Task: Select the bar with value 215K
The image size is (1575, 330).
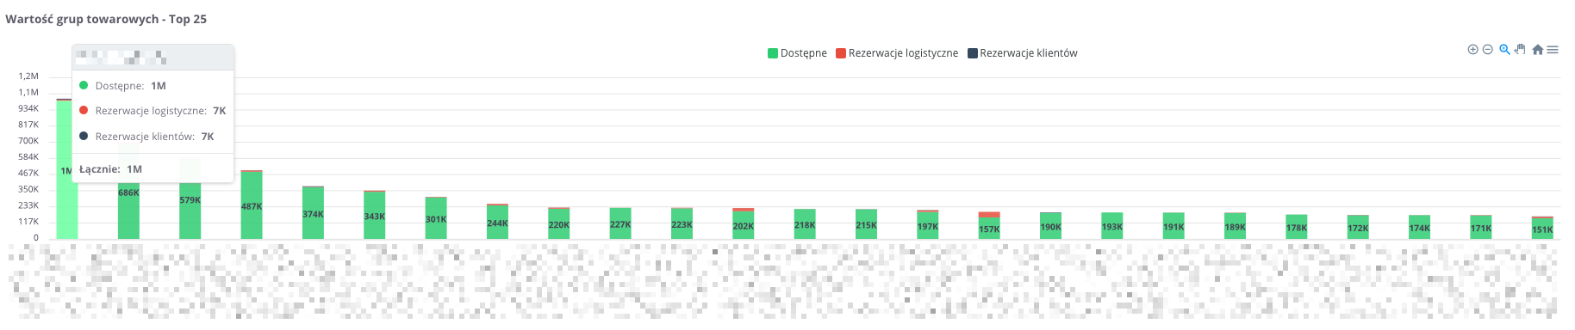Action: pyautogui.click(x=866, y=224)
